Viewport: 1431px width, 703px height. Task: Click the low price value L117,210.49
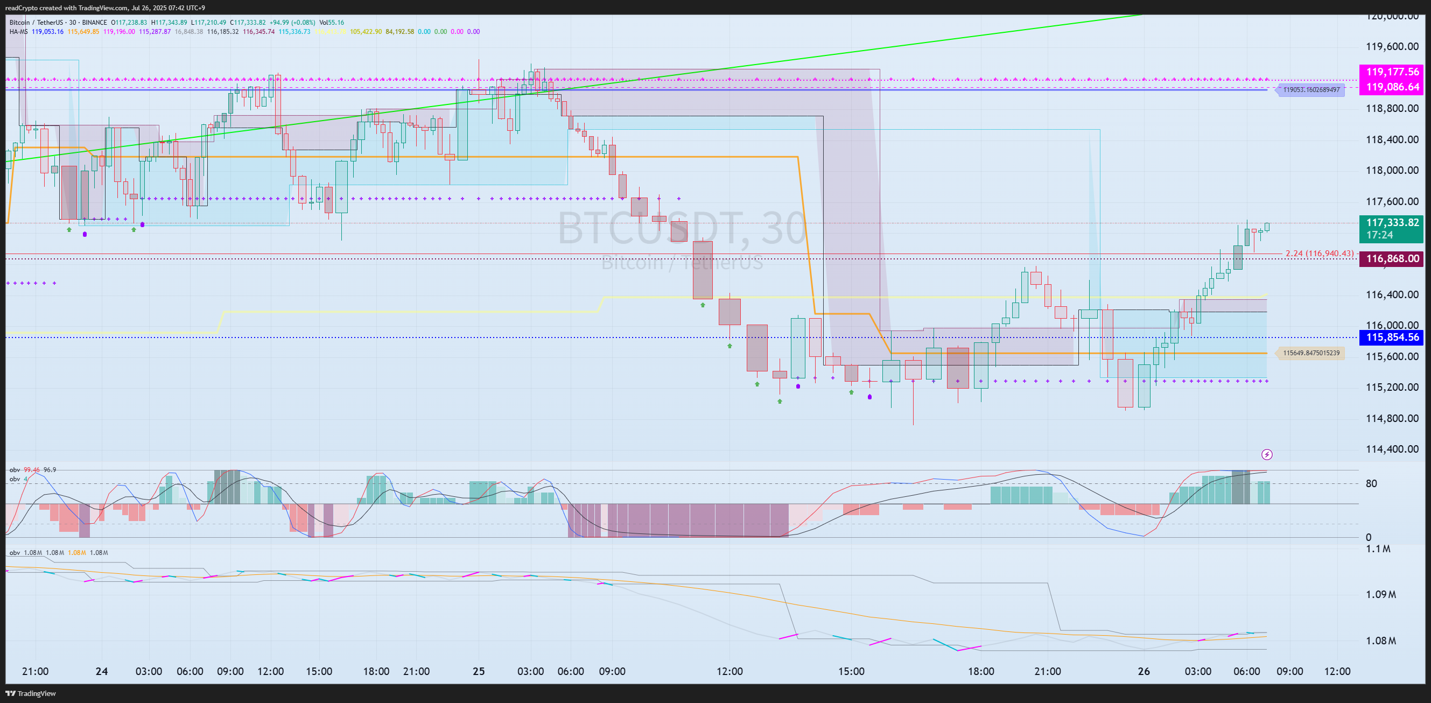click(208, 23)
